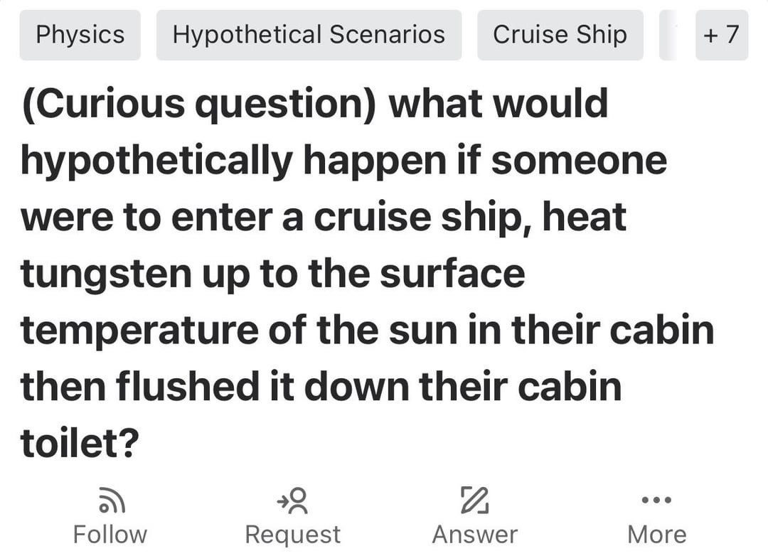Screen dimensions: 768x556
Task: Click the arrow-and-person Request icon
Action: 293,499
